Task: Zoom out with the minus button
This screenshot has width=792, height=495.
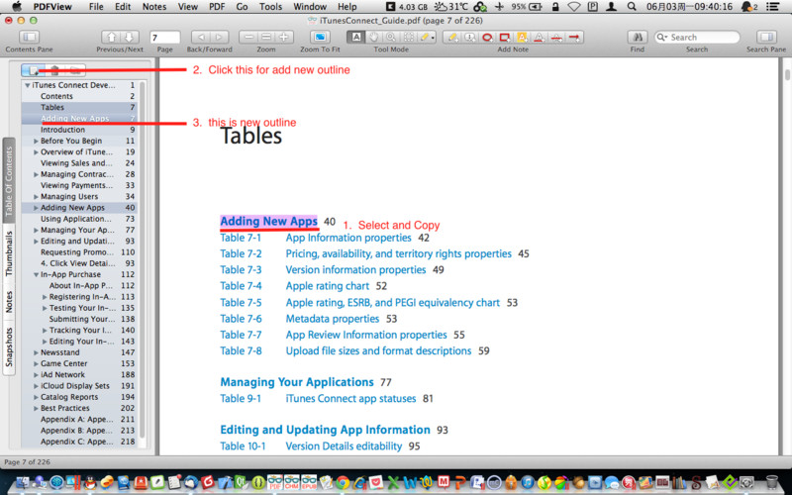Action: (x=248, y=37)
